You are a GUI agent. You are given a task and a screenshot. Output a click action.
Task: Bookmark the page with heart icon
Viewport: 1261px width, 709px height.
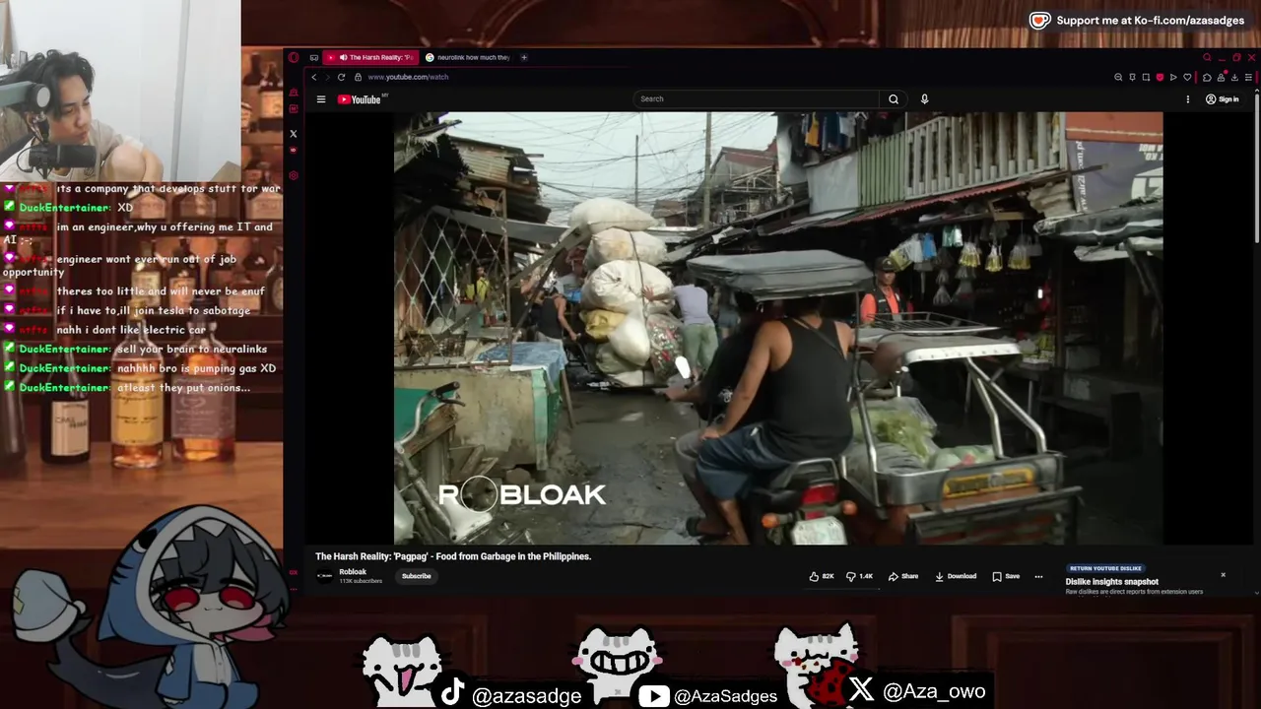point(1187,77)
